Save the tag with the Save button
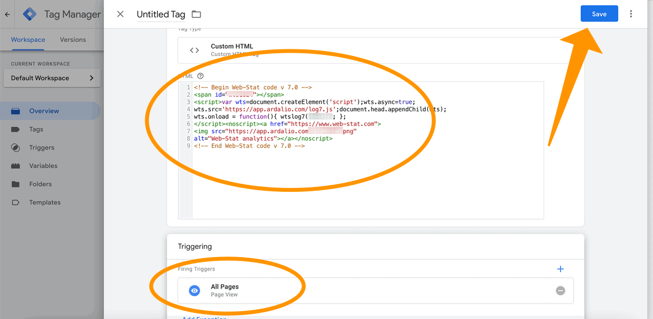The image size is (653, 319). (599, 14)
